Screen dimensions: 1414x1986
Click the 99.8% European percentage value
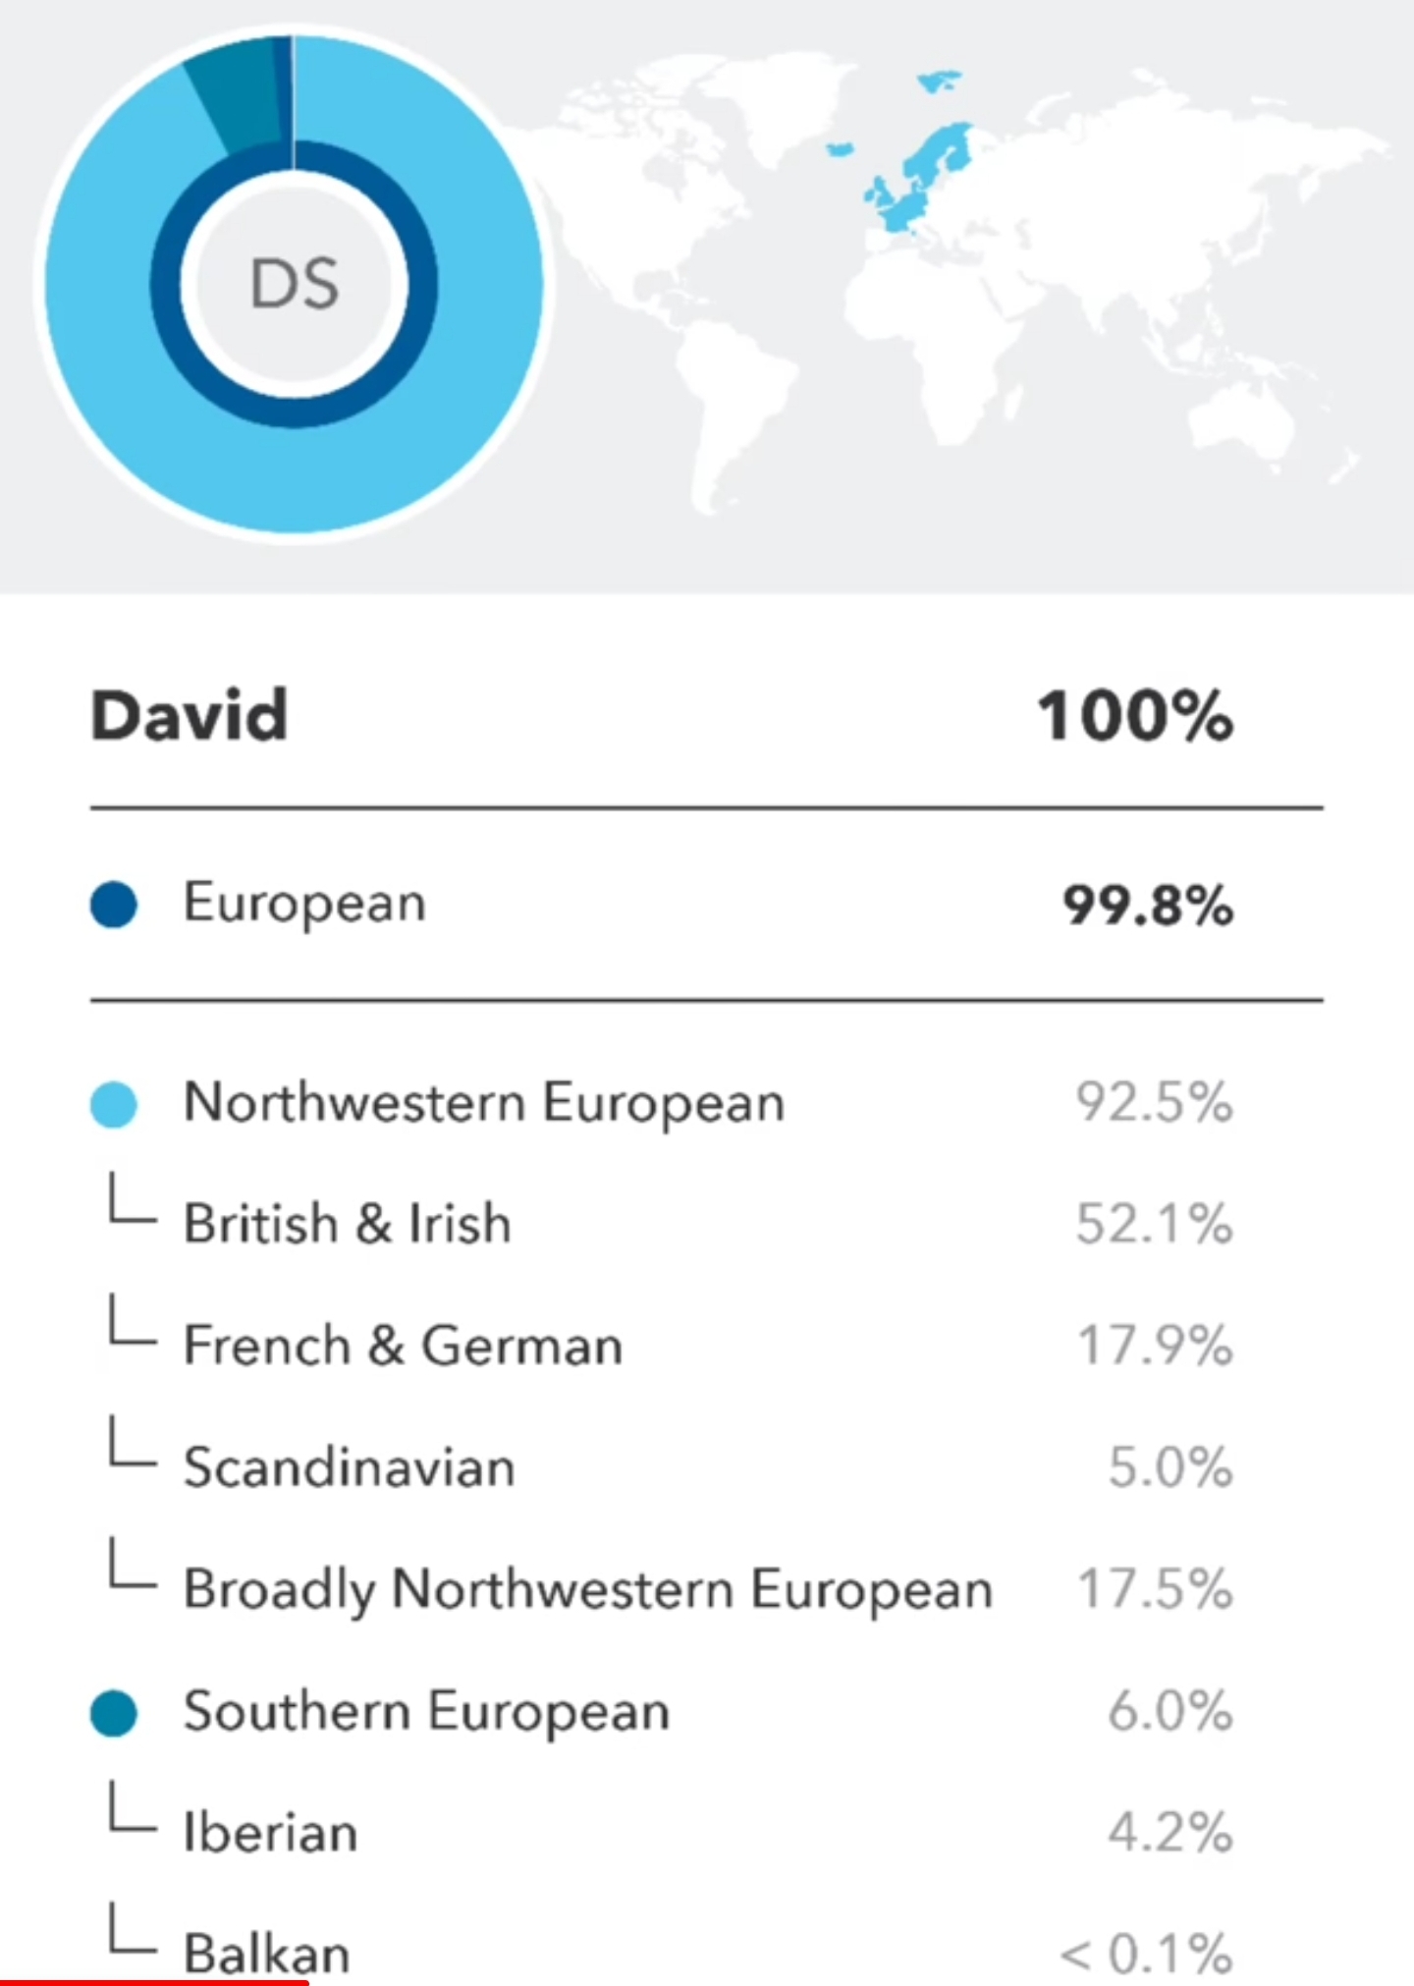(1147, 905)
